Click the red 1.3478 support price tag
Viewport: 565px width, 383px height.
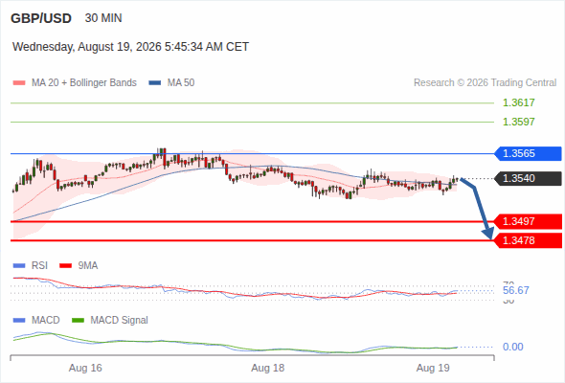[528, 240]
